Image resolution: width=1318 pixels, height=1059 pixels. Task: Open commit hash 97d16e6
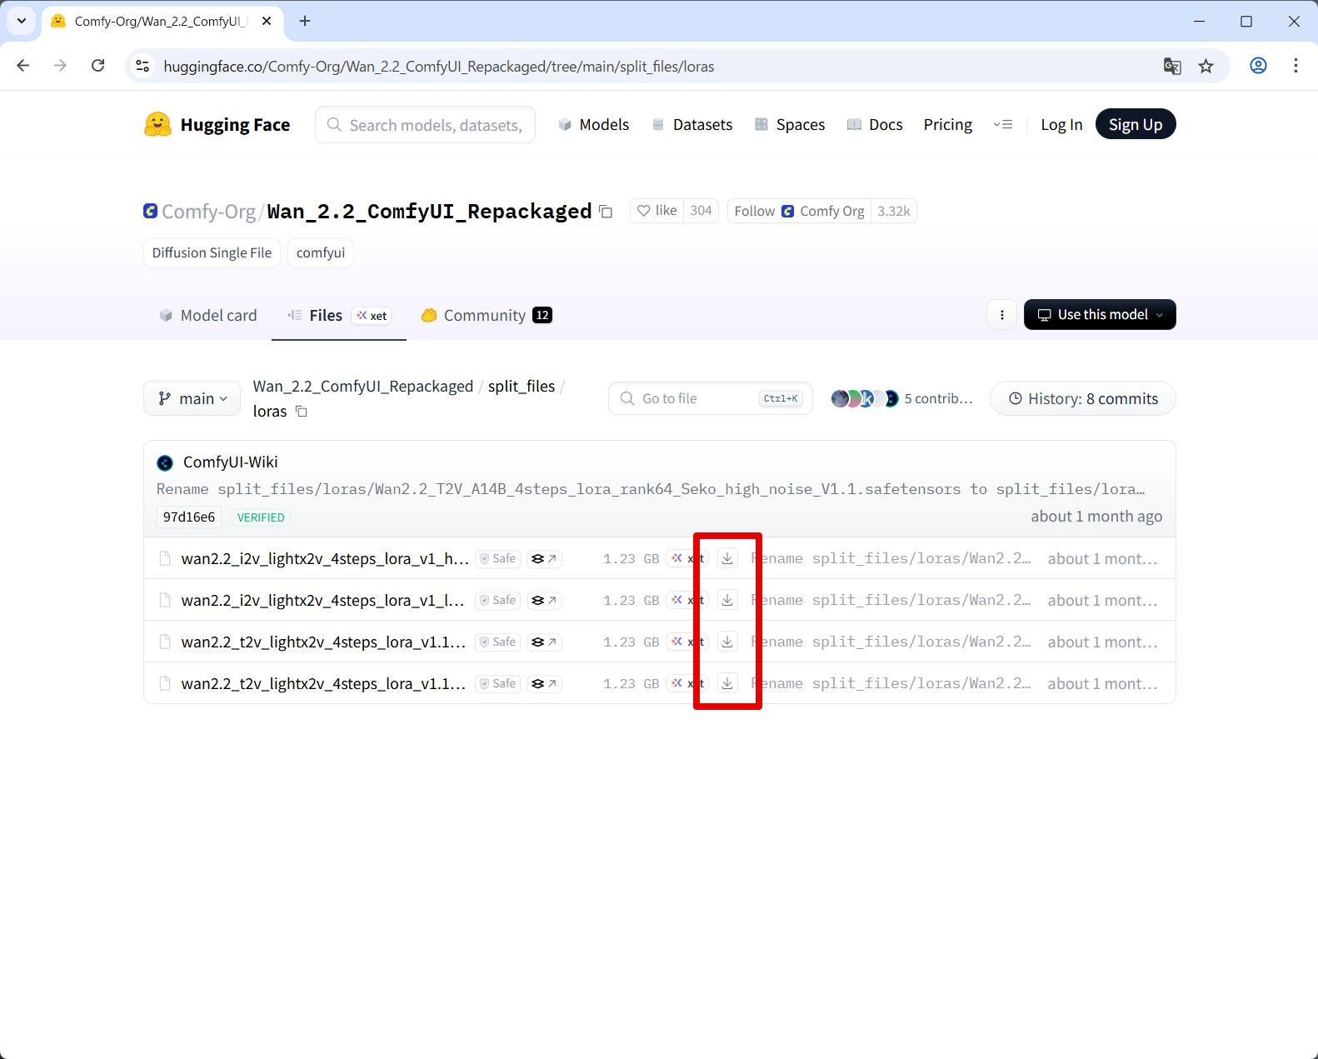click(x=189, y=517)
